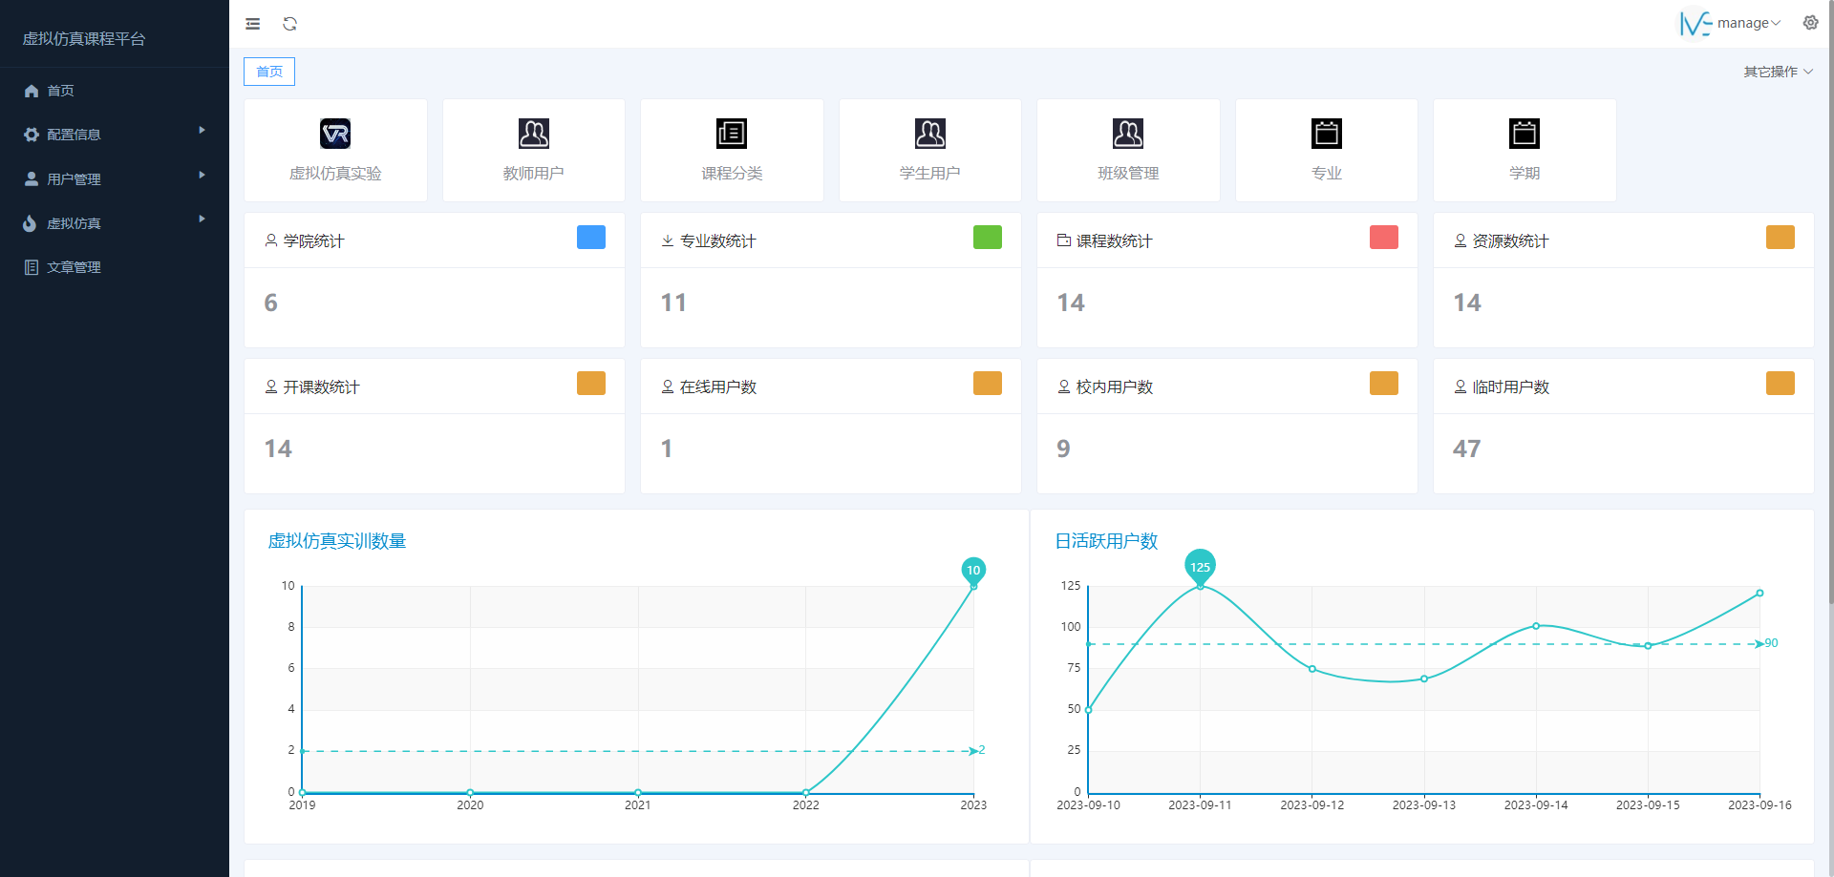Image resolution: width=1834 pixels, height=877 pixels.
Task: Open the 班级管理 shortcut icon
Action: tap(1128, 134)
